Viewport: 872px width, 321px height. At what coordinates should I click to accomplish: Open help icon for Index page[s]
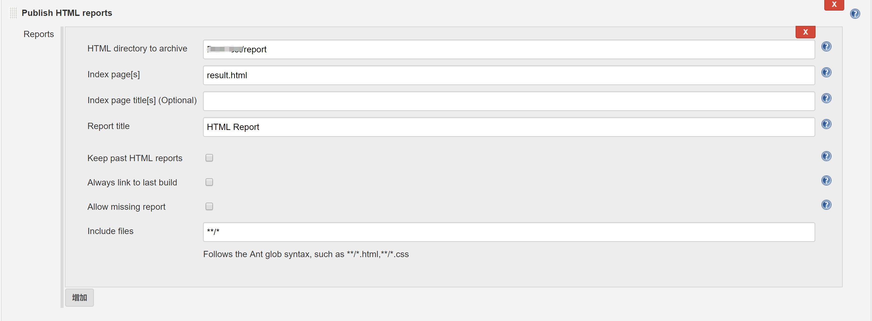coord(826,72)
